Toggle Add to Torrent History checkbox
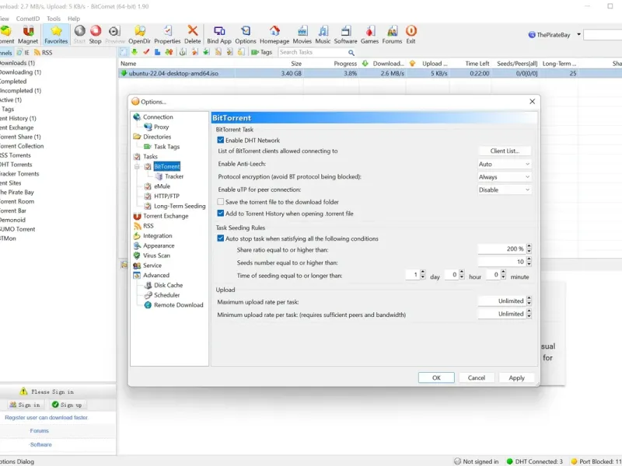 click(x=221, y=213)
